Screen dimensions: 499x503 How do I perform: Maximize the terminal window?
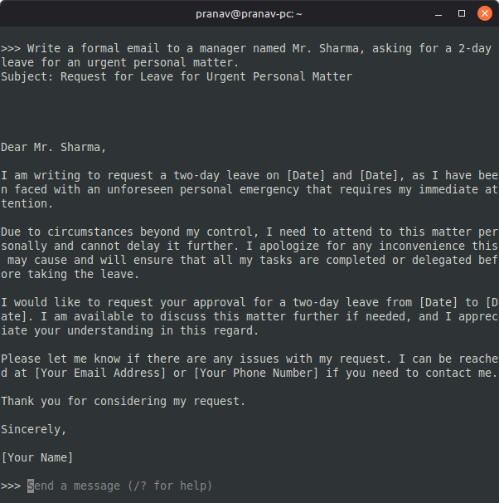(x=462, y=13)
